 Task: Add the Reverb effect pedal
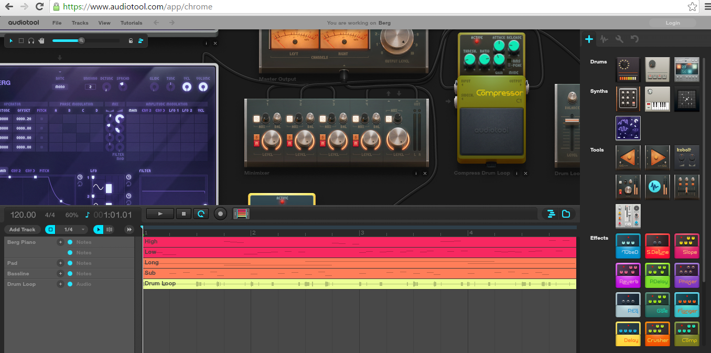tap(628, 276)
